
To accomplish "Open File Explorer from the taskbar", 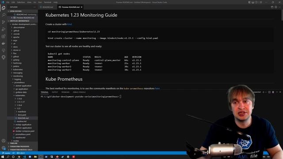I will [x=35, y=157].
